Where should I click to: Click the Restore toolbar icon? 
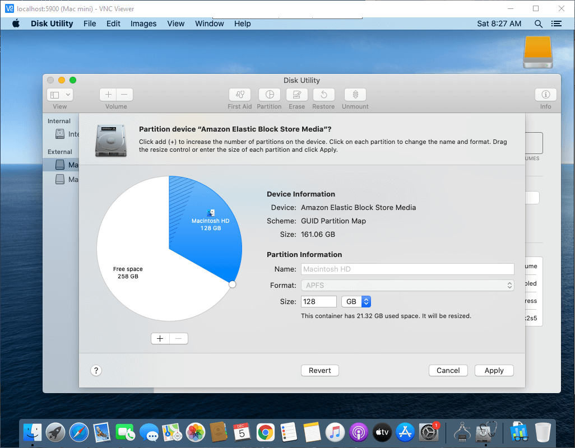[x=323, y=95]
